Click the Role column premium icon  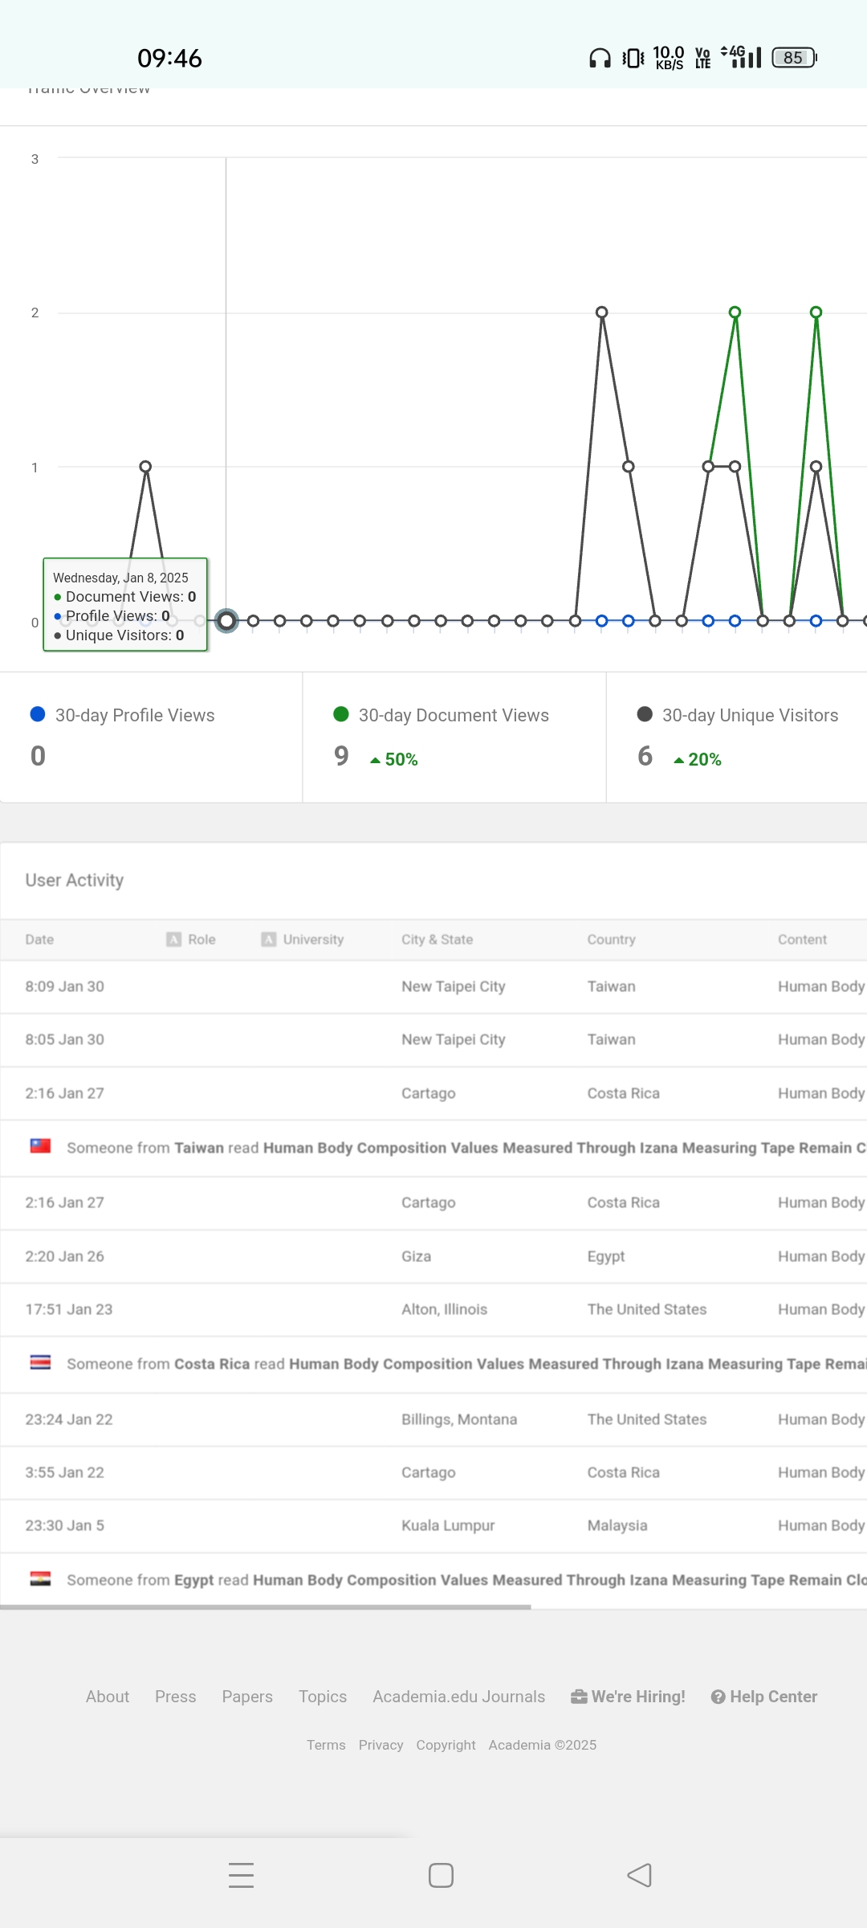coord(173,939)
